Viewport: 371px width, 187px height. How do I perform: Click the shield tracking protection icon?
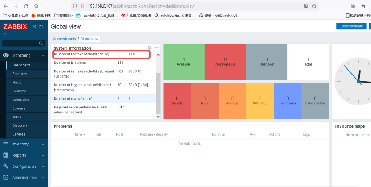coord(75,6)
